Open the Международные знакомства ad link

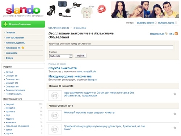coord(70,76)
